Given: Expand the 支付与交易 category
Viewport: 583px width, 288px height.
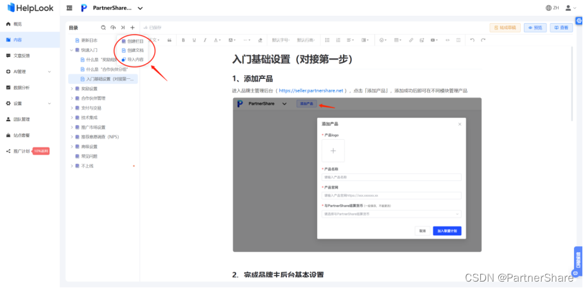Looking at the screenshot, I should [72, 108].
